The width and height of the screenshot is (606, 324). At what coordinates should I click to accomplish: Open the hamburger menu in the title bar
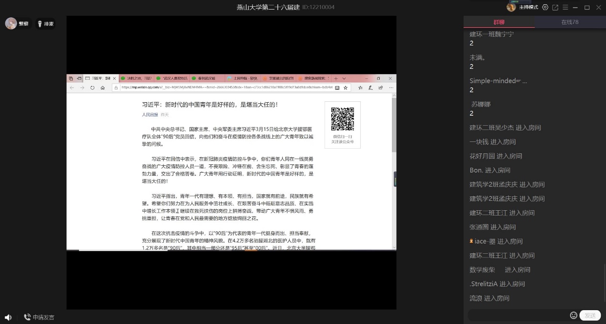(x=565, y=7)
